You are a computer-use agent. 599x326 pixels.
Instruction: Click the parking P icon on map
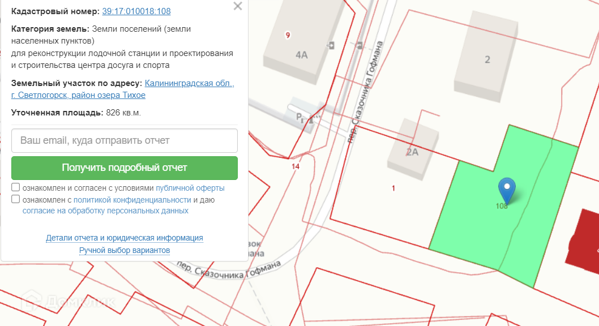tap(301, 116)
